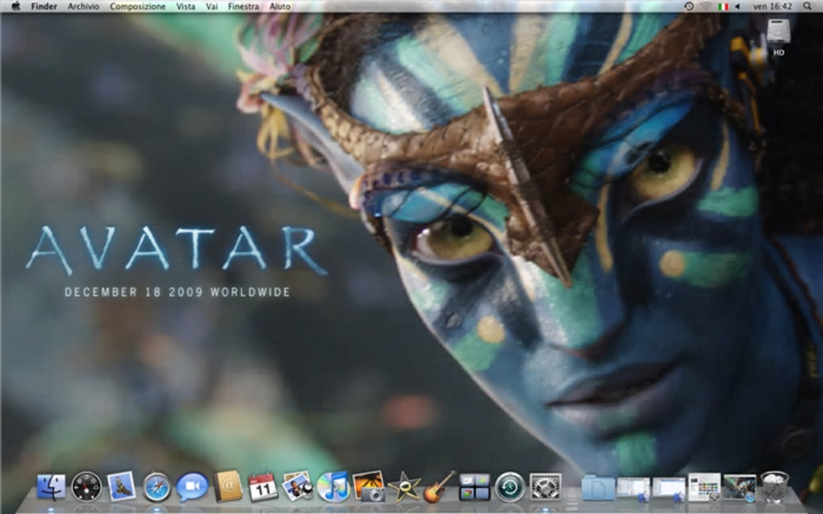The image size is (823, 514).
Task: Open iMovie star icon in Dock
Action: (403, 487)
